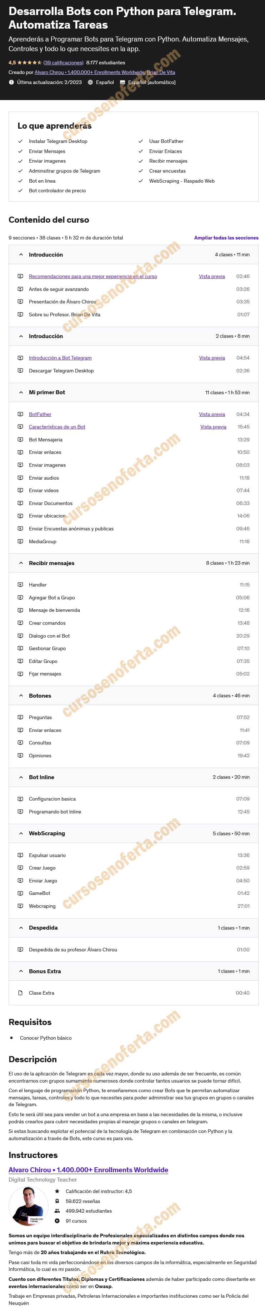265x1307 pixels.
Task: Open the 39 calificaciones link
Action: (63, 63)
